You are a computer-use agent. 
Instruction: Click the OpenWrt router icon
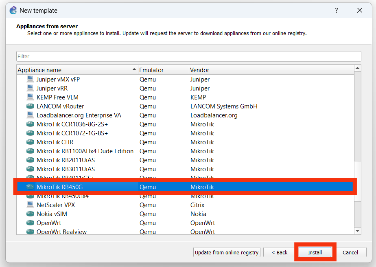click(31, 223)
